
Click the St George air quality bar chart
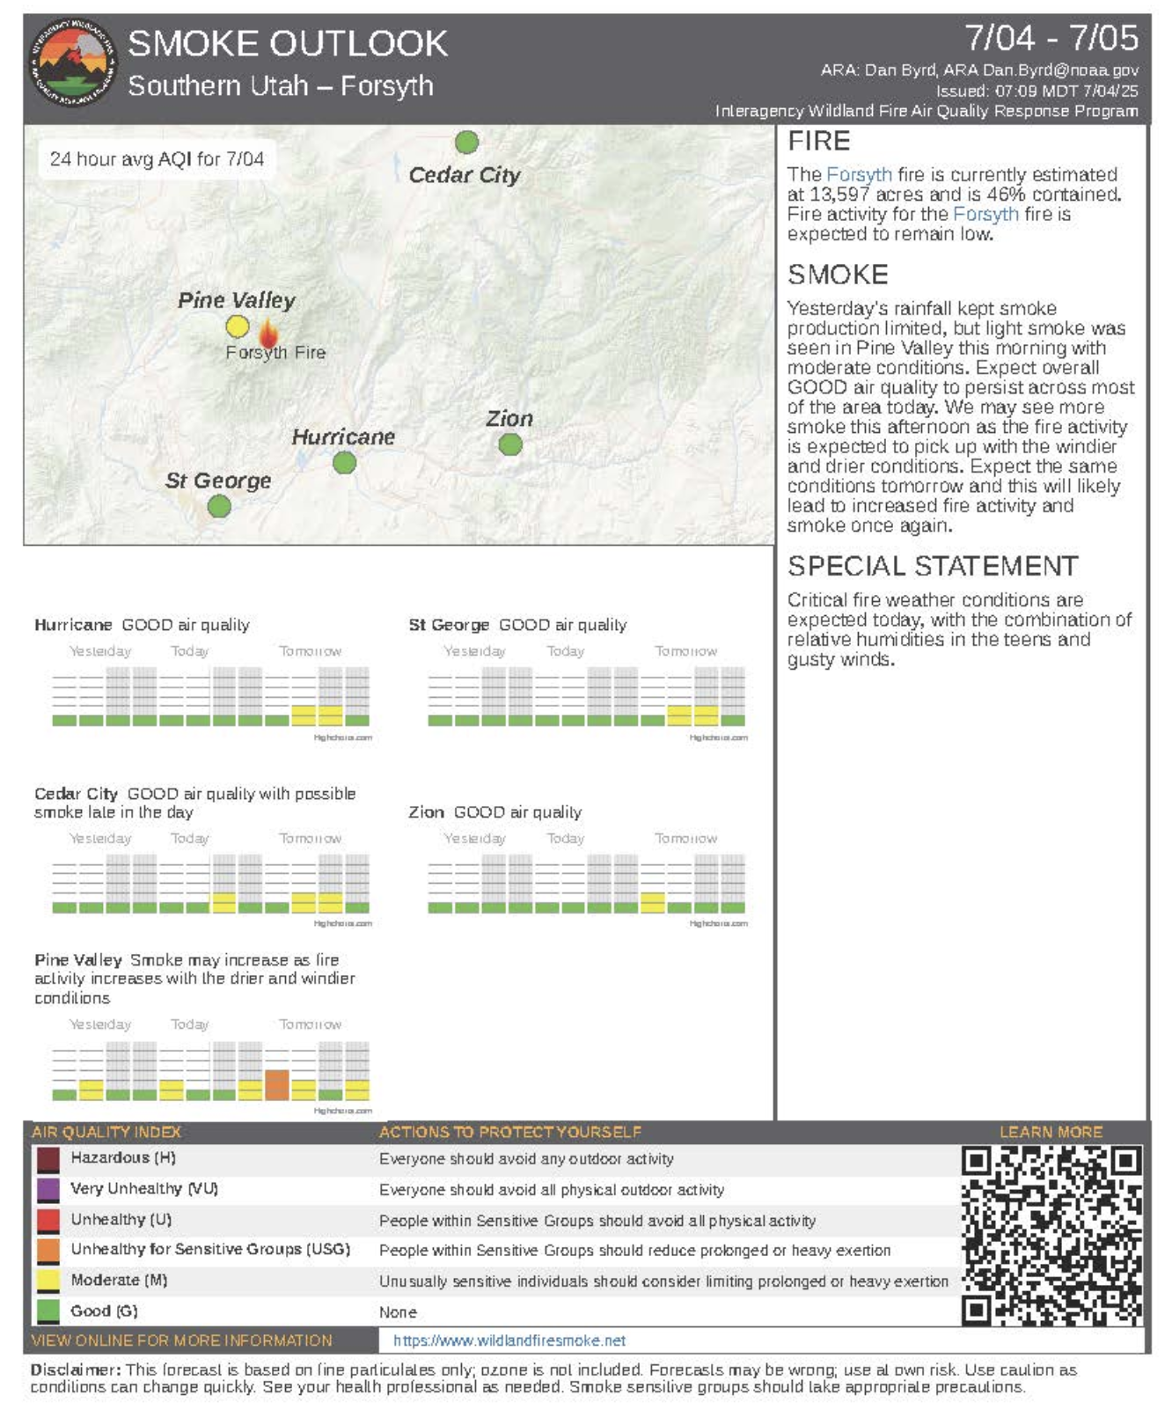(x=587, y=696)
